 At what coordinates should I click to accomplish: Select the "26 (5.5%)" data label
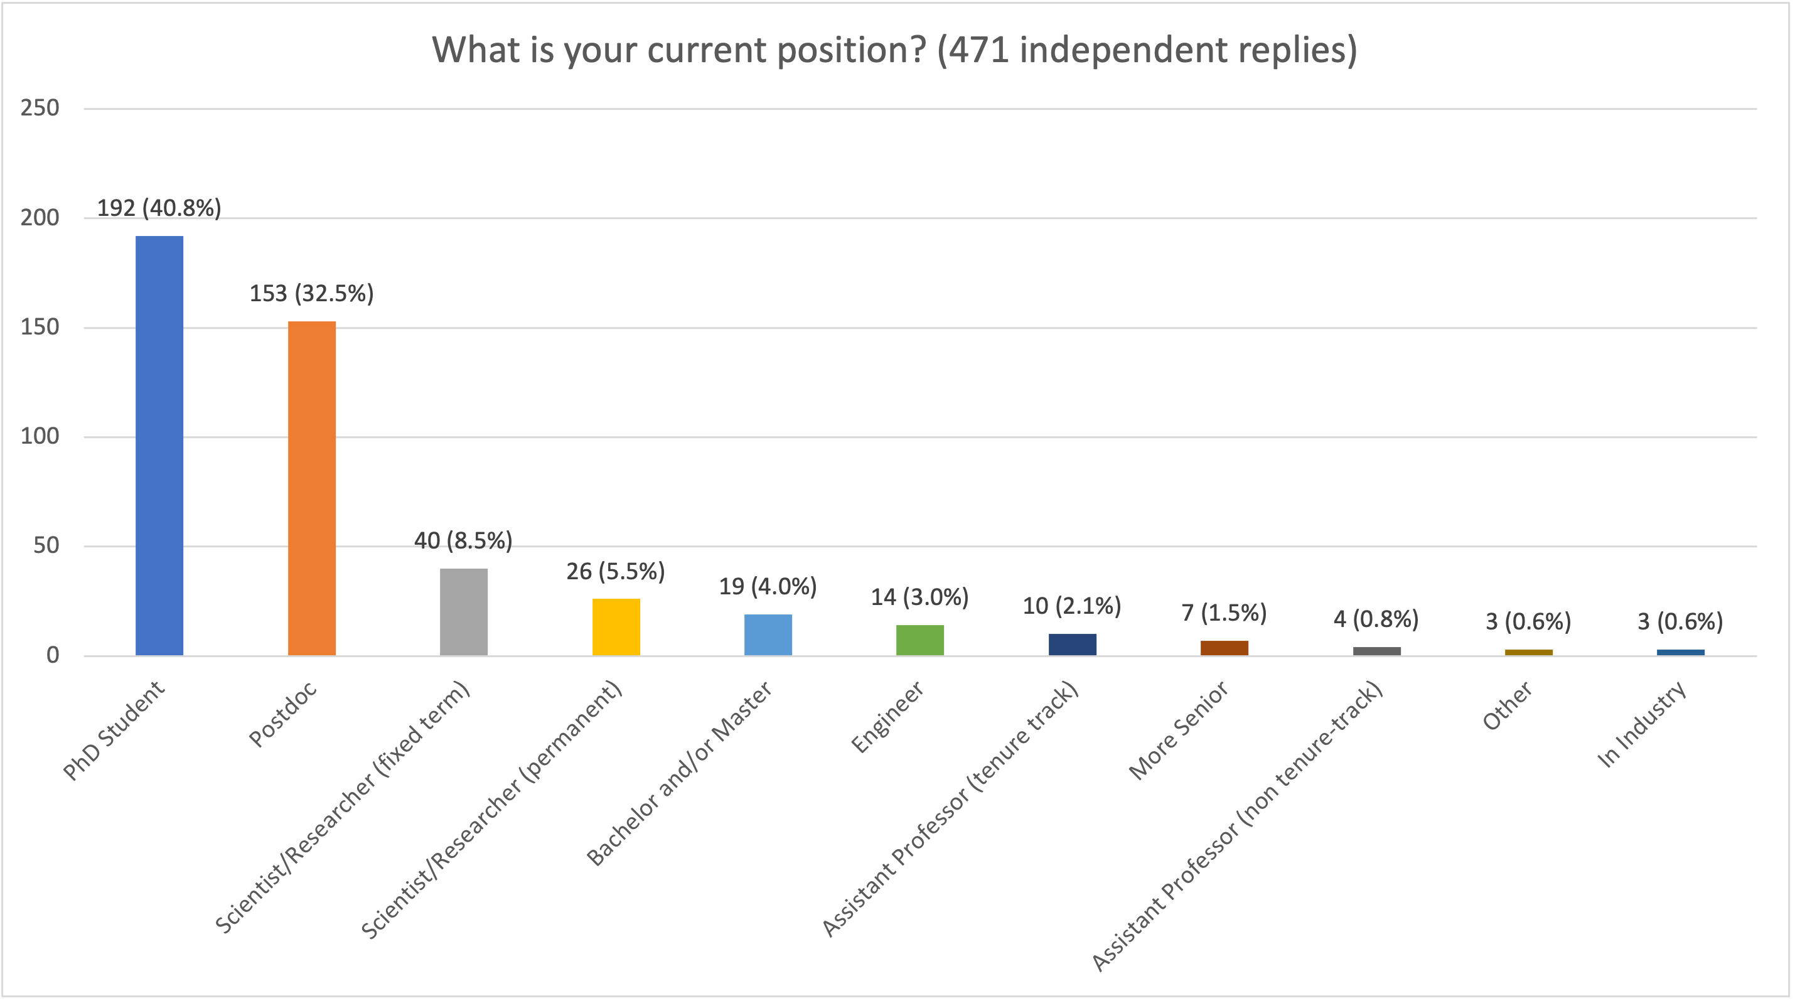(615, 571)
